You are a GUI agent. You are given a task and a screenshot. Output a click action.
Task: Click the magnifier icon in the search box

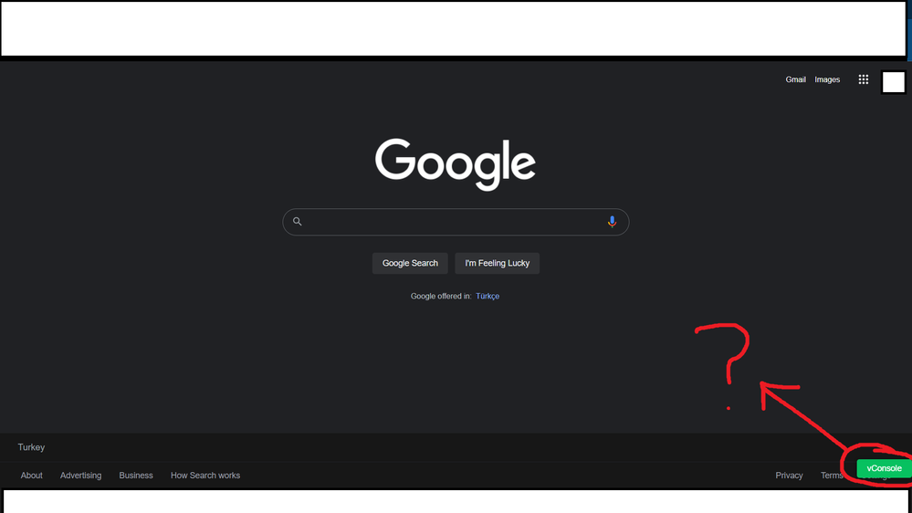pyautogui.click(x=298, y=222)
